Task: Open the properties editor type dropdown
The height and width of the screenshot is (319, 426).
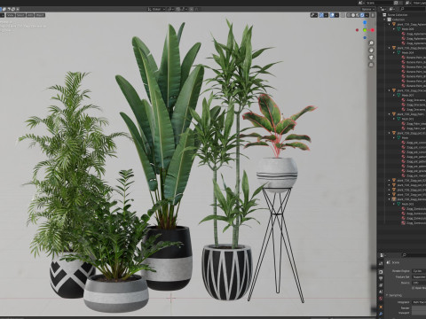Action: point(383,255)
